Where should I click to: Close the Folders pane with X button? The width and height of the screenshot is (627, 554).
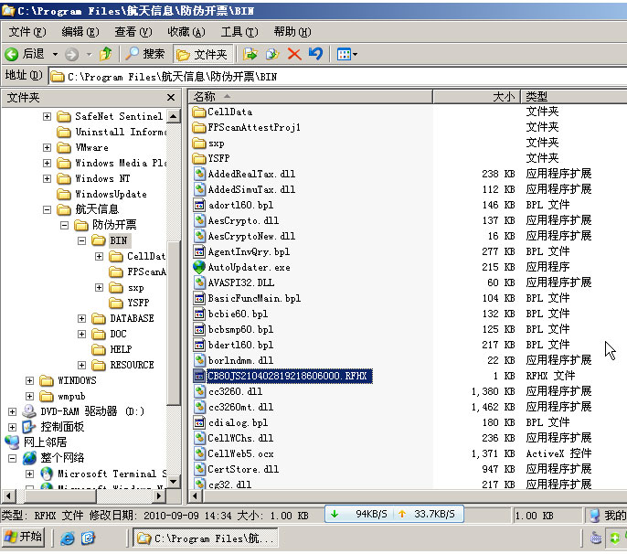[x=171, y=97]
